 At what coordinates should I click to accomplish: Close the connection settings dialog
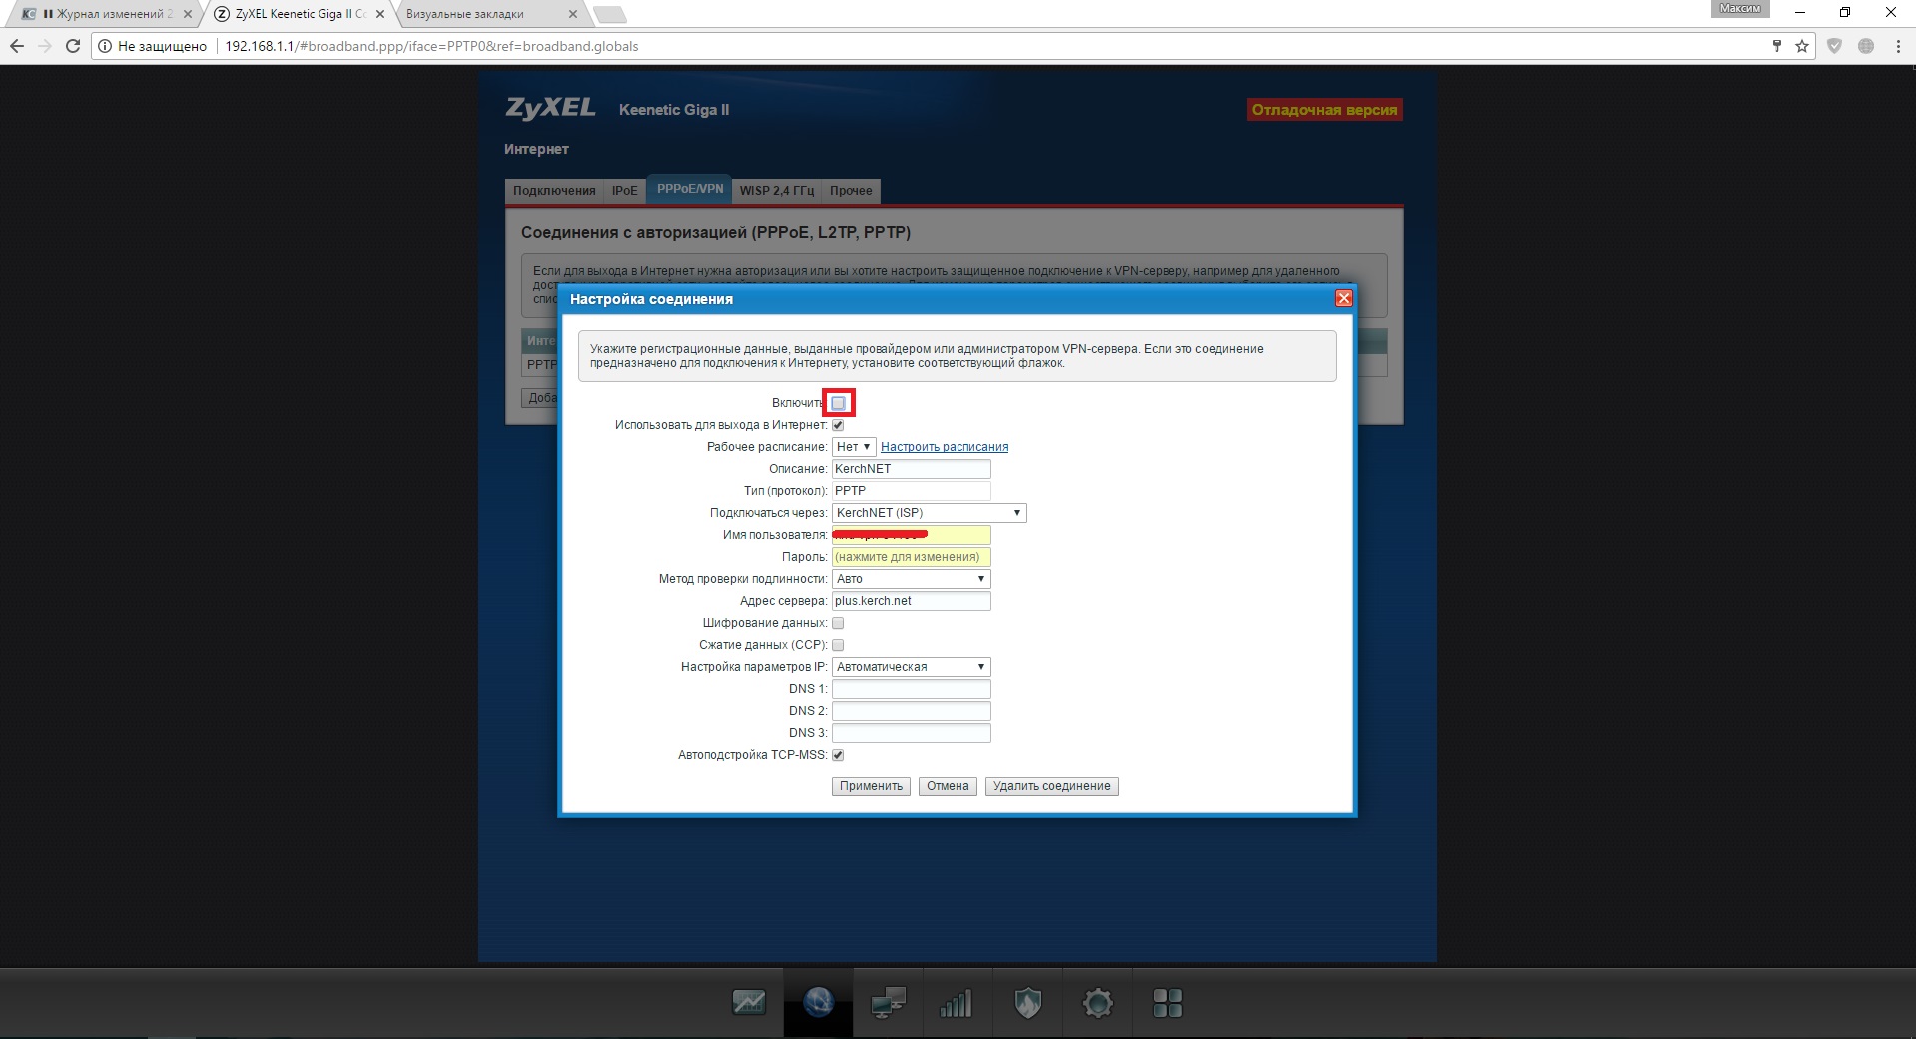coord(1343,298)
